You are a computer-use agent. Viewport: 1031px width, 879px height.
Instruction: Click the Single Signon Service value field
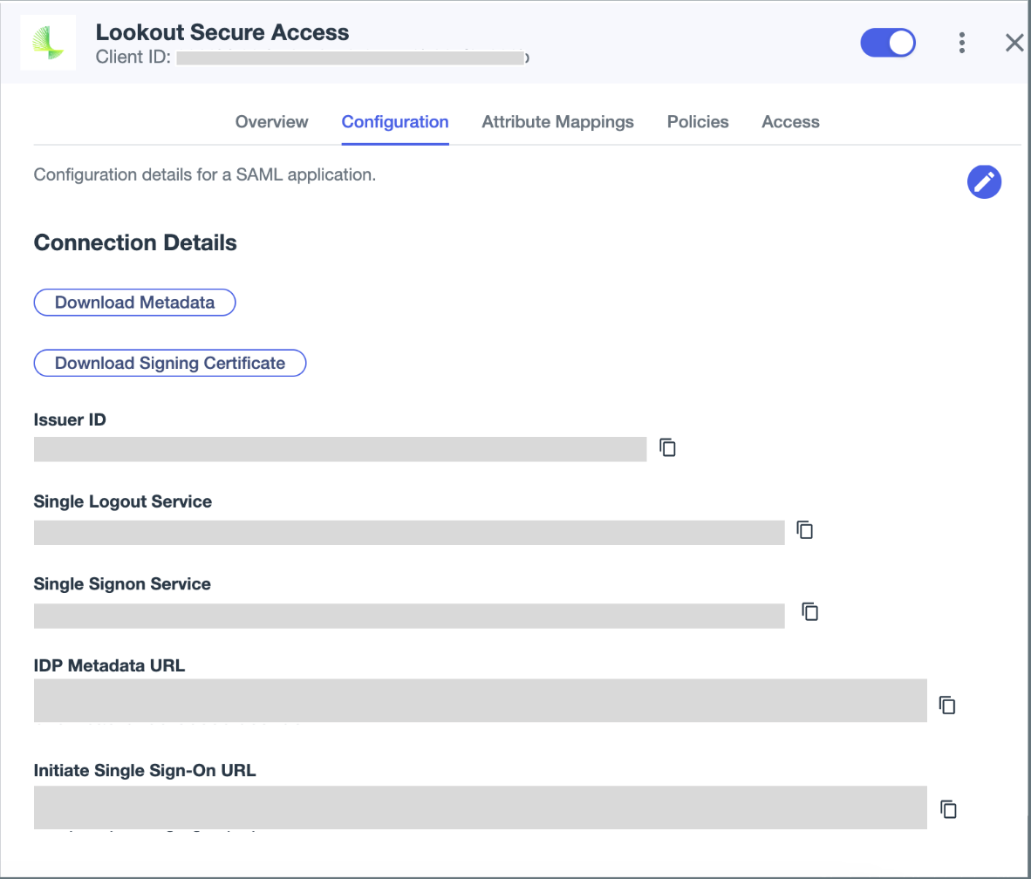(409, 616)
